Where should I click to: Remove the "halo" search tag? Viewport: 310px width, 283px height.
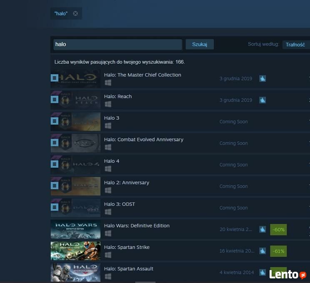75,13
